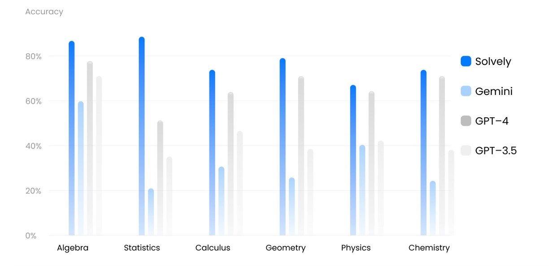Click the Gemini bar for Calculus

click(x=221, y=202)
